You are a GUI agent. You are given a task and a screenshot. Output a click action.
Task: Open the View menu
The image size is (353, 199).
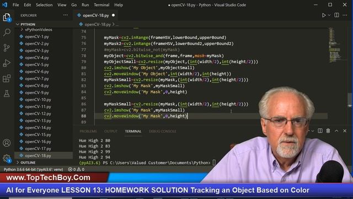[x=62, y=5]
